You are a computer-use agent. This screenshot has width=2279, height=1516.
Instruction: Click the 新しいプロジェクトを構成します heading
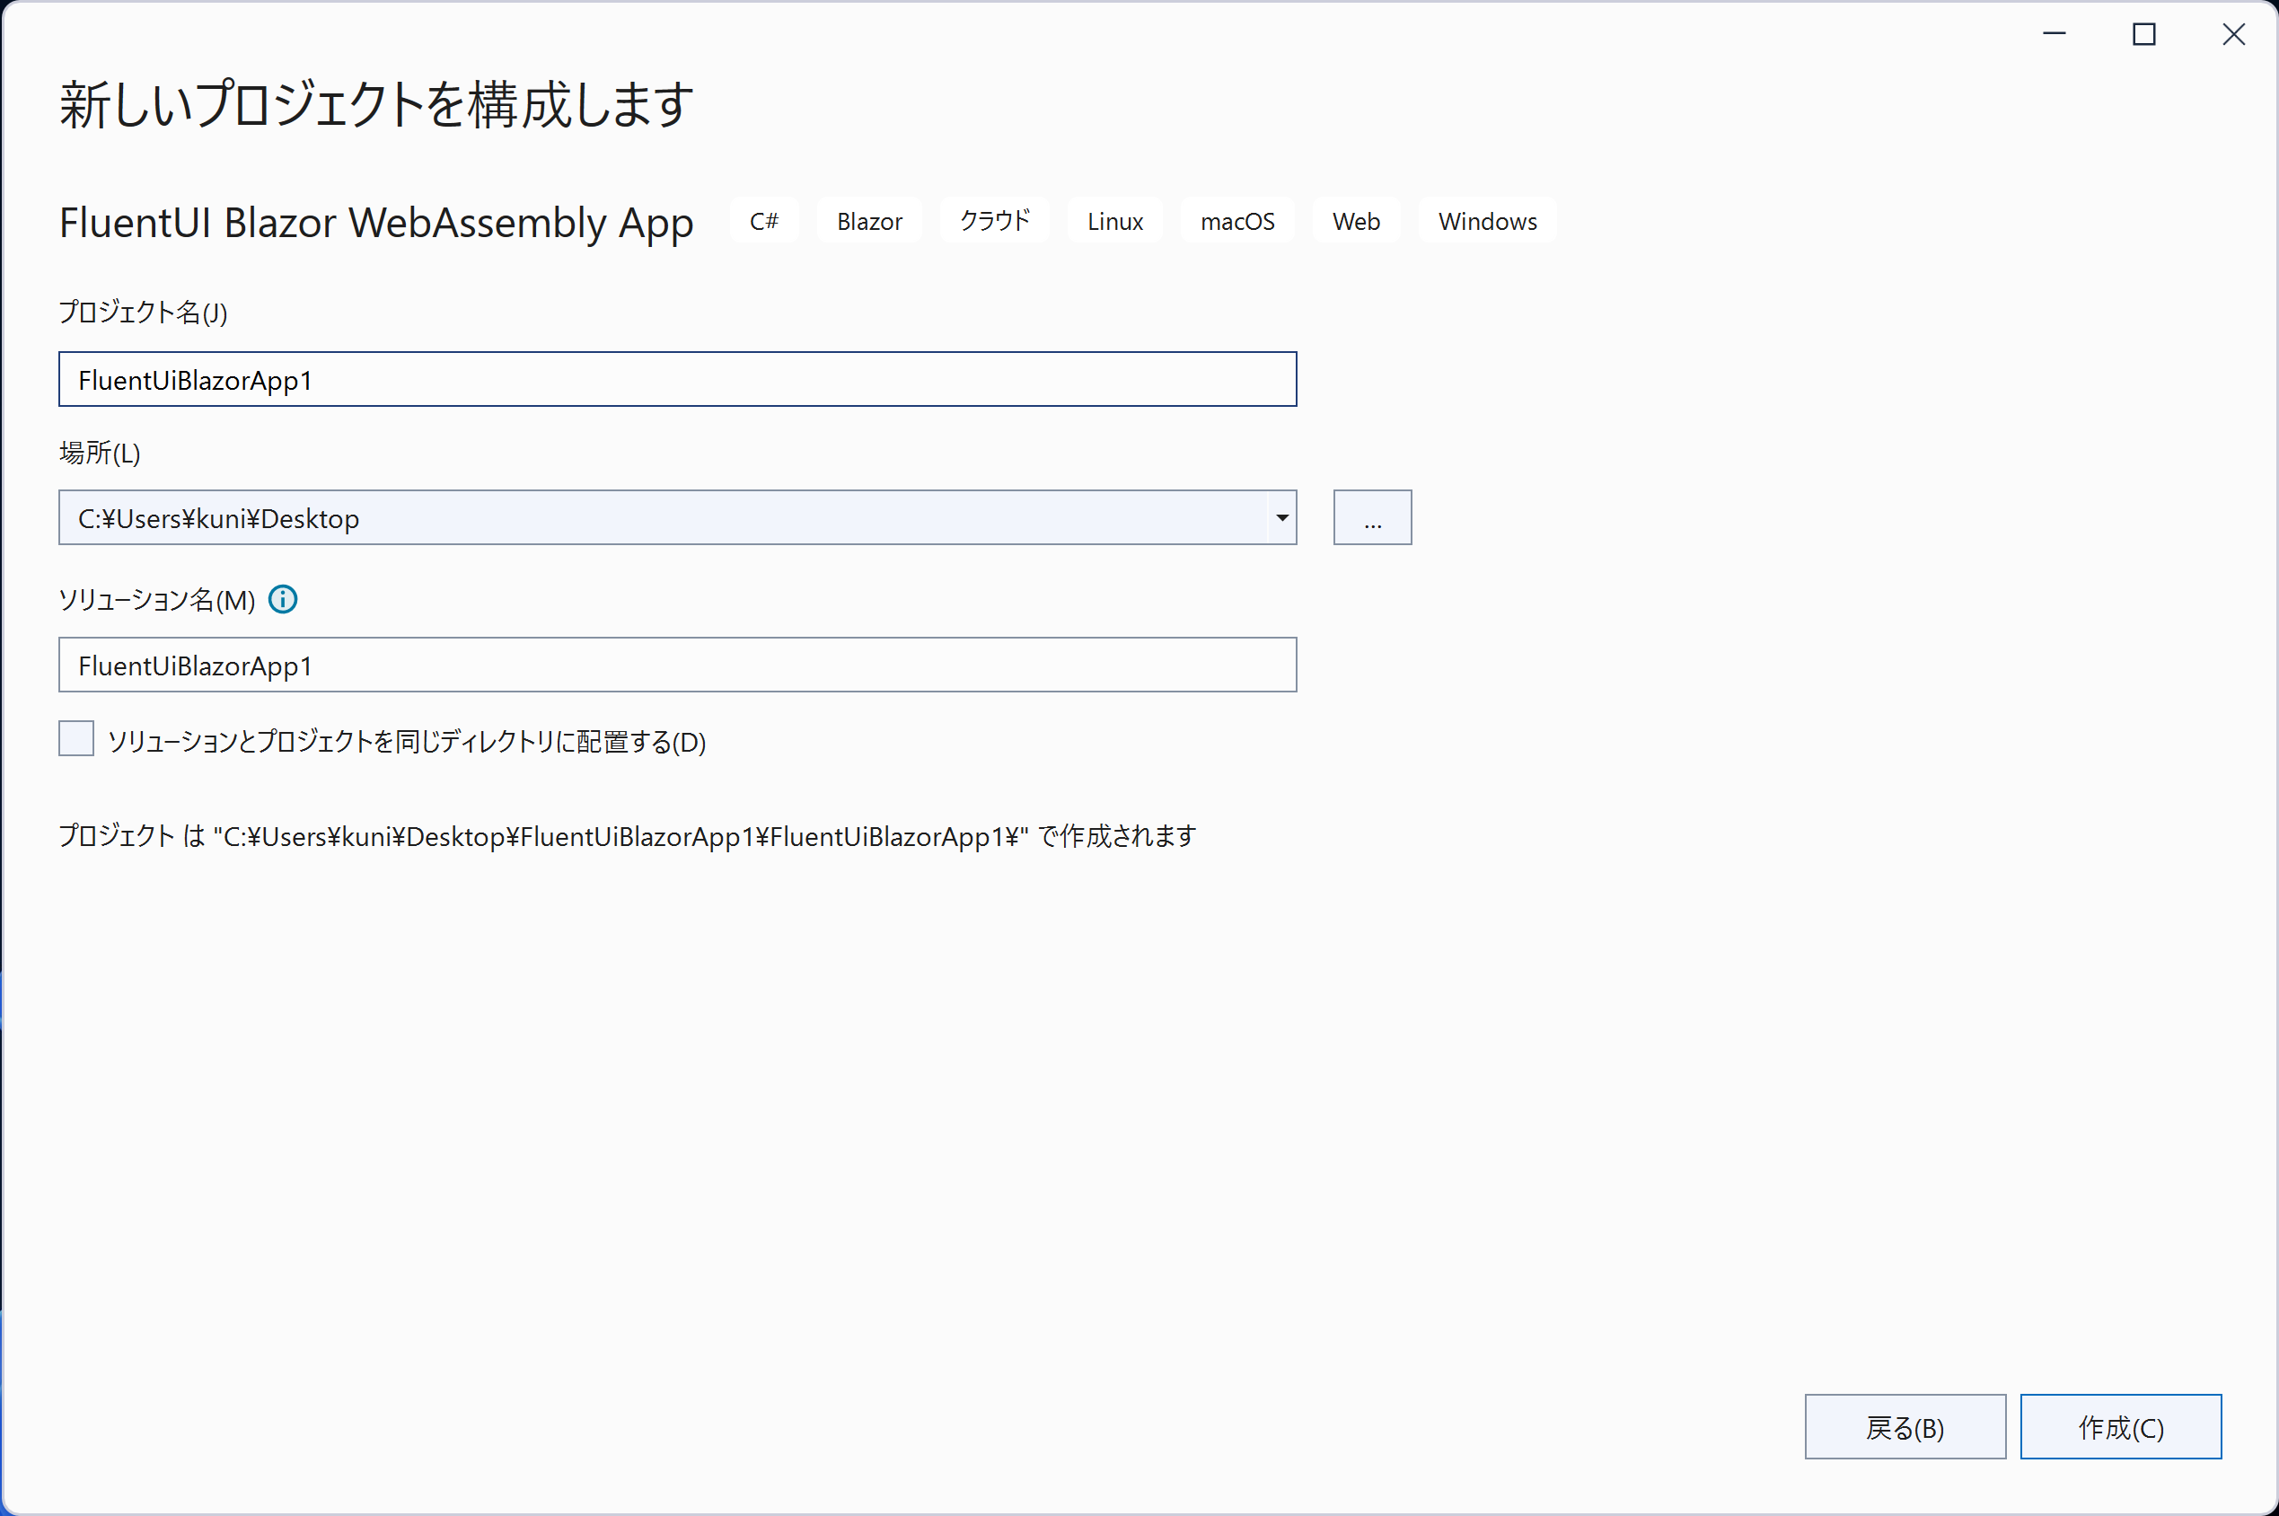(x=376, y=104)
